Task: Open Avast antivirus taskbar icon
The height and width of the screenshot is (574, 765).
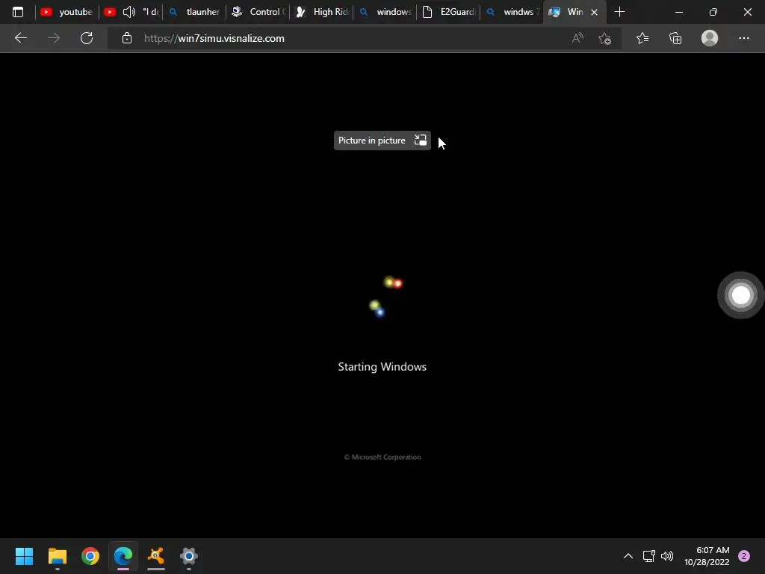Action: (x=156, y=556)
